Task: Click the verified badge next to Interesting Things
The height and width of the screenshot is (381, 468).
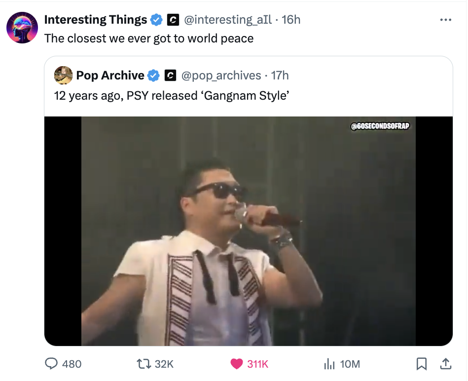Action: click(156, 20)
